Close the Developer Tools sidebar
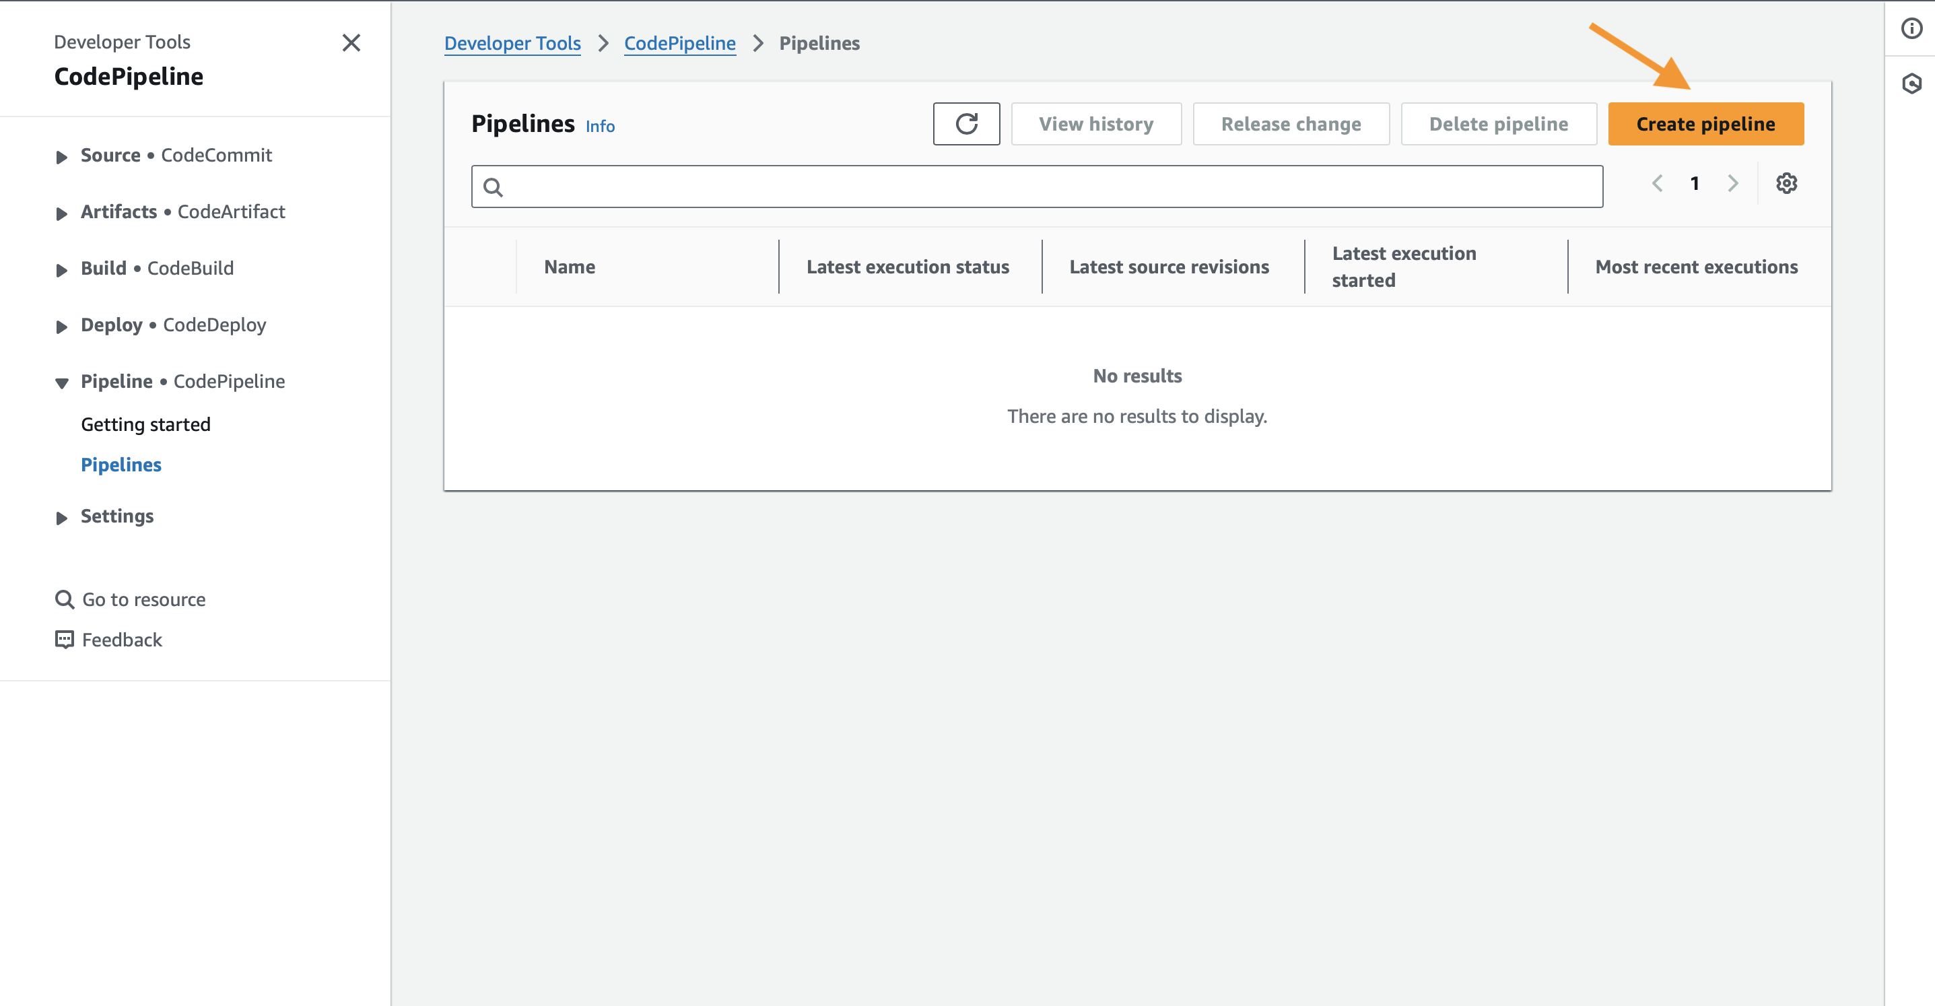Screen dimensions: 1935x1006 click(x=351, y=43)
